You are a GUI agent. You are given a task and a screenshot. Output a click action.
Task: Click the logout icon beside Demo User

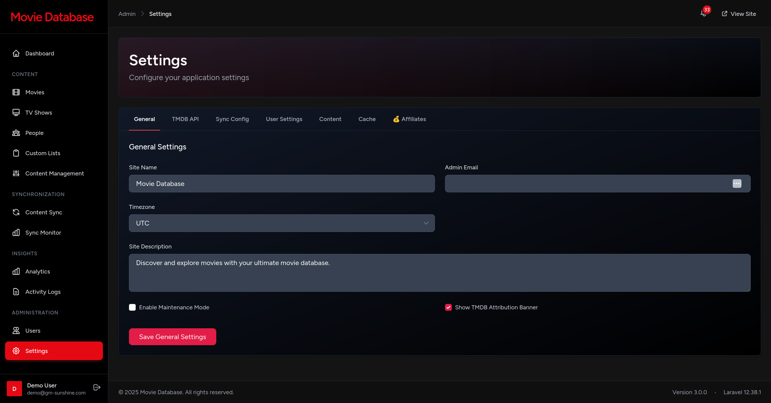97,387
